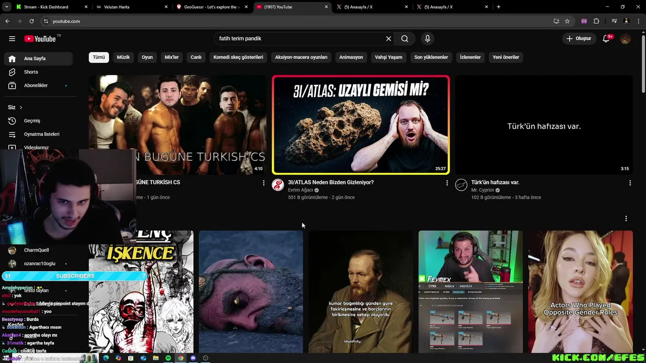Open Abonelikler in the sidebar
The image size is (646, 363).
point(38,86)
